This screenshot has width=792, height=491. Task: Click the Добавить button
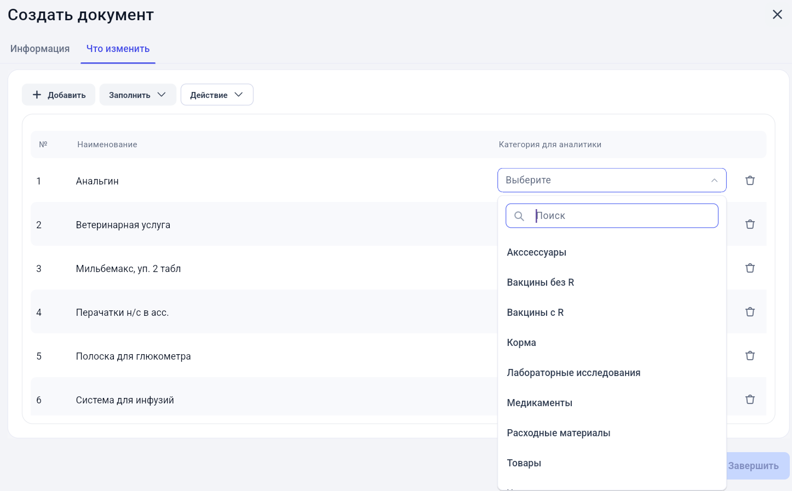(59, 95)
